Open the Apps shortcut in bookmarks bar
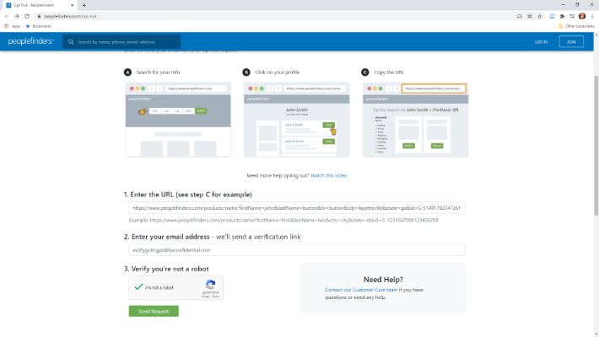Screen dimensions: 599x337 (x=12, y=26)
